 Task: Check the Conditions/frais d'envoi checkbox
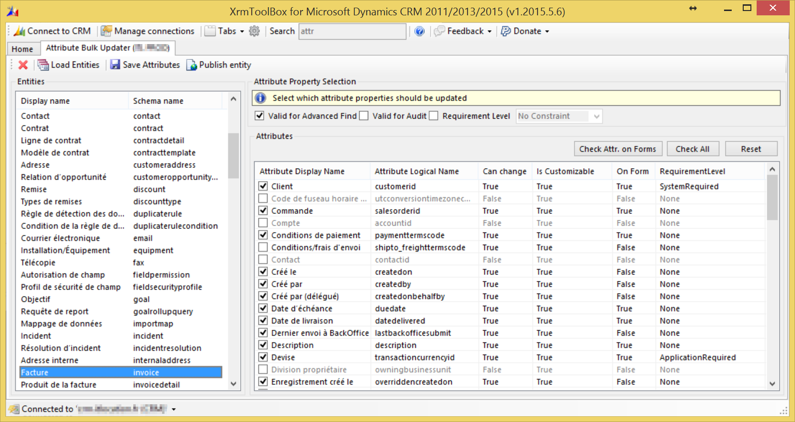click(263, 247)
